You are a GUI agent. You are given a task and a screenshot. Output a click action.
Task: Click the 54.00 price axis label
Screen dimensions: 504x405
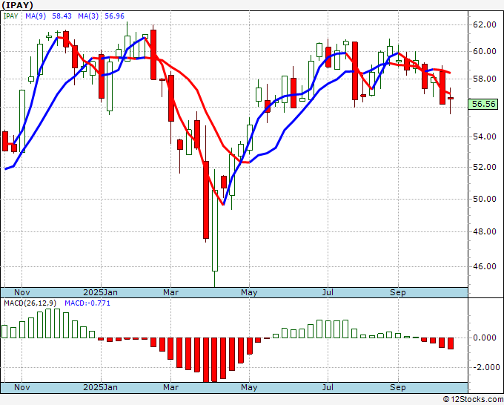coord(485,136)
